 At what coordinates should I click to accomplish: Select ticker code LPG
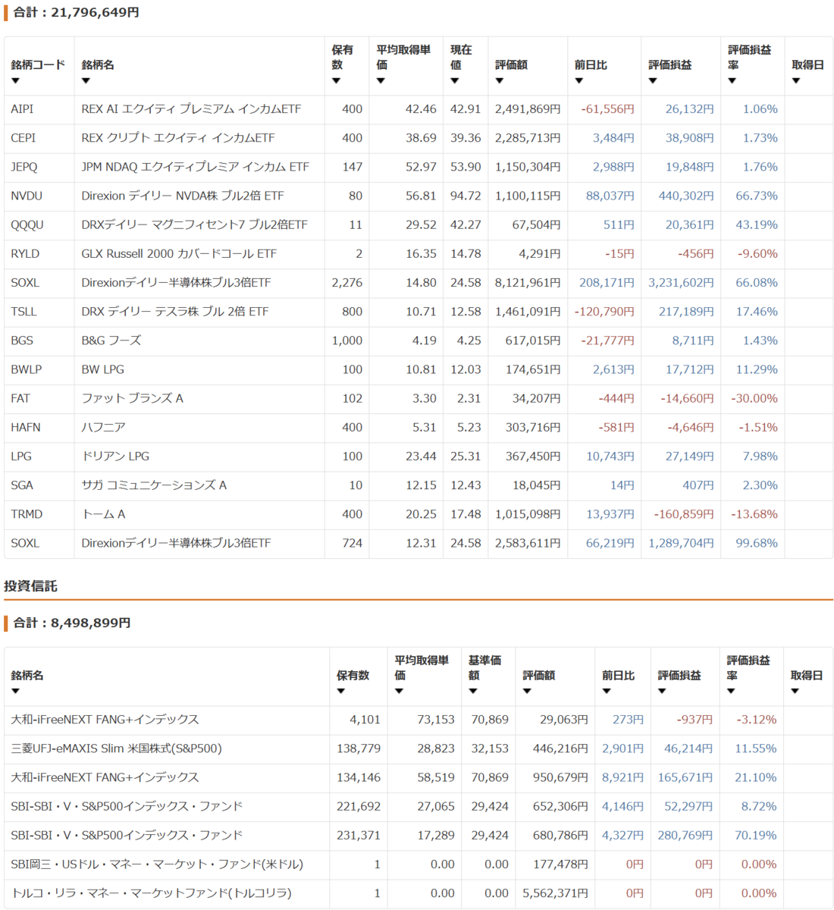[x=21, y=456]
